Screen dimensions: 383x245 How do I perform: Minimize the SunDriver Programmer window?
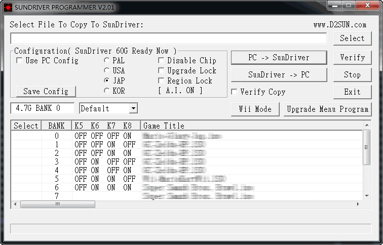(x=335, y=6)
